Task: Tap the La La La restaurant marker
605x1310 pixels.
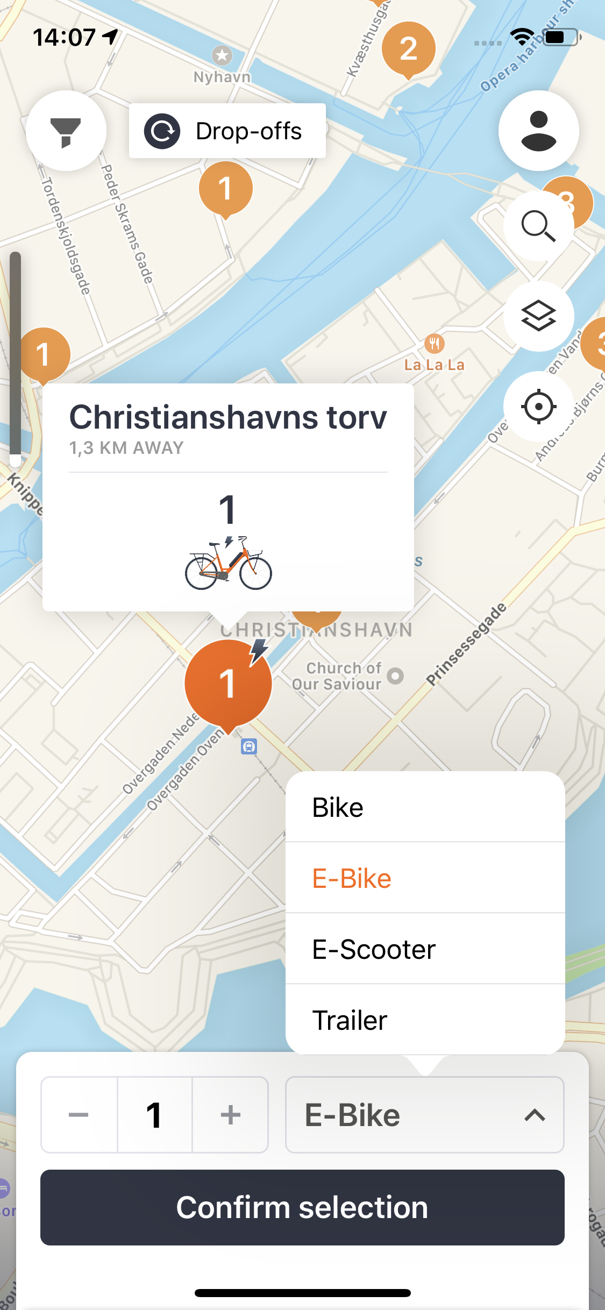Action: [434, 343]
